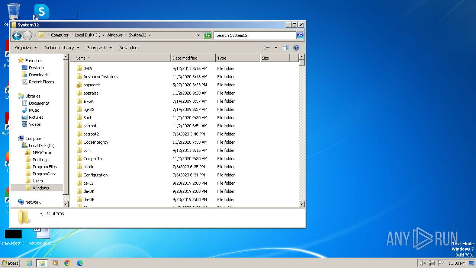Select Program Files in the tree
Screen dimensions: 476x268
coord(44,167)
